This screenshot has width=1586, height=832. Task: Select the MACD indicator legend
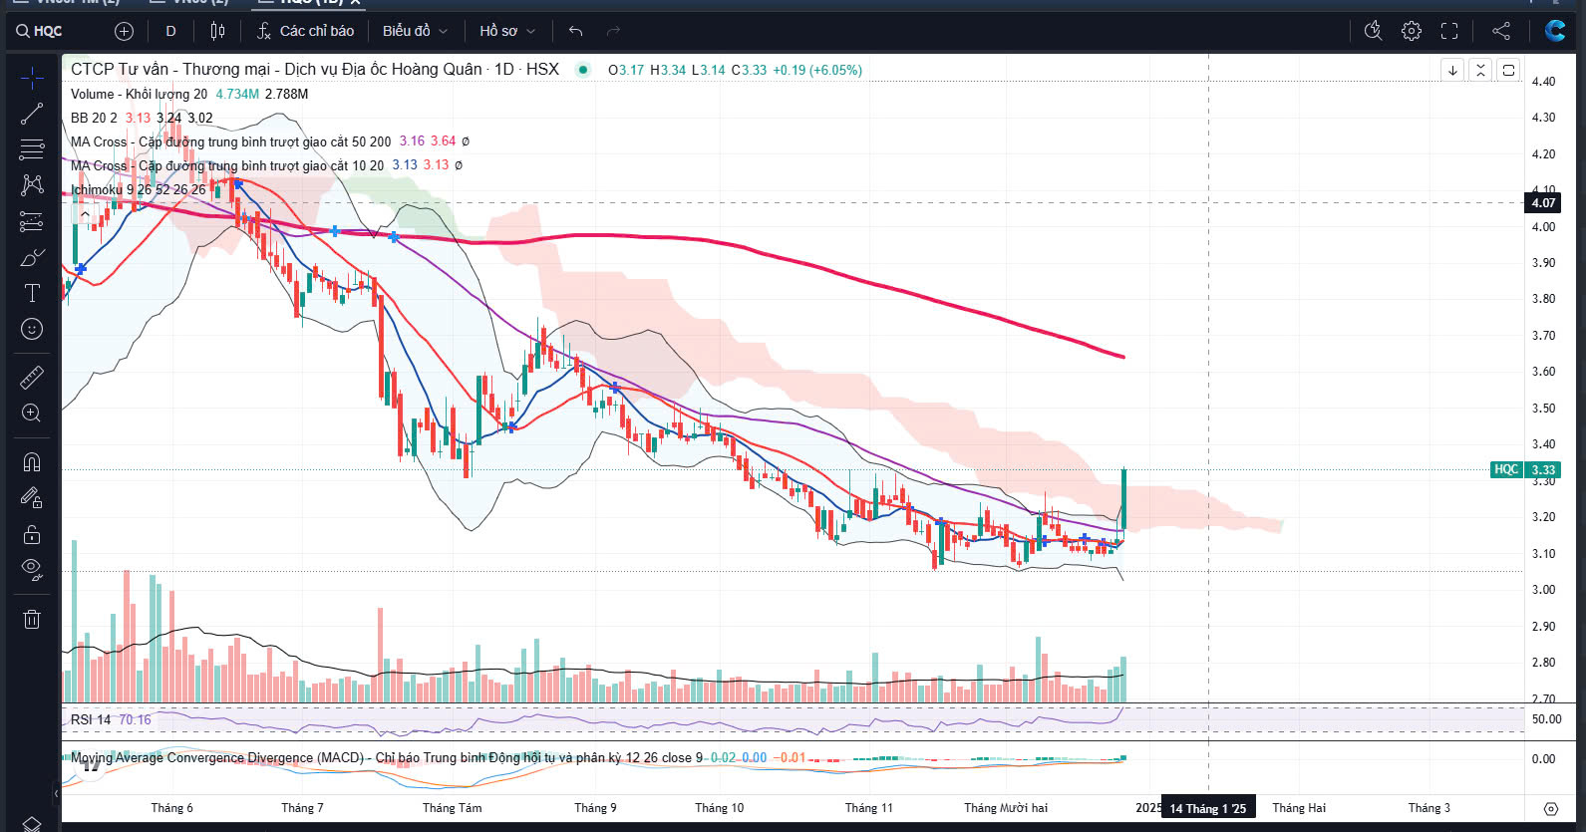coord(387,758)
